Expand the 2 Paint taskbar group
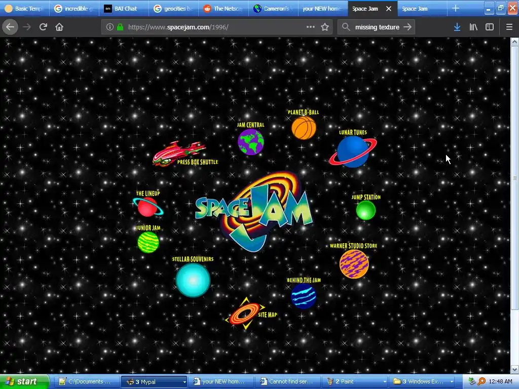This screenshot has width=519, height=389. [x=355, y=382]
